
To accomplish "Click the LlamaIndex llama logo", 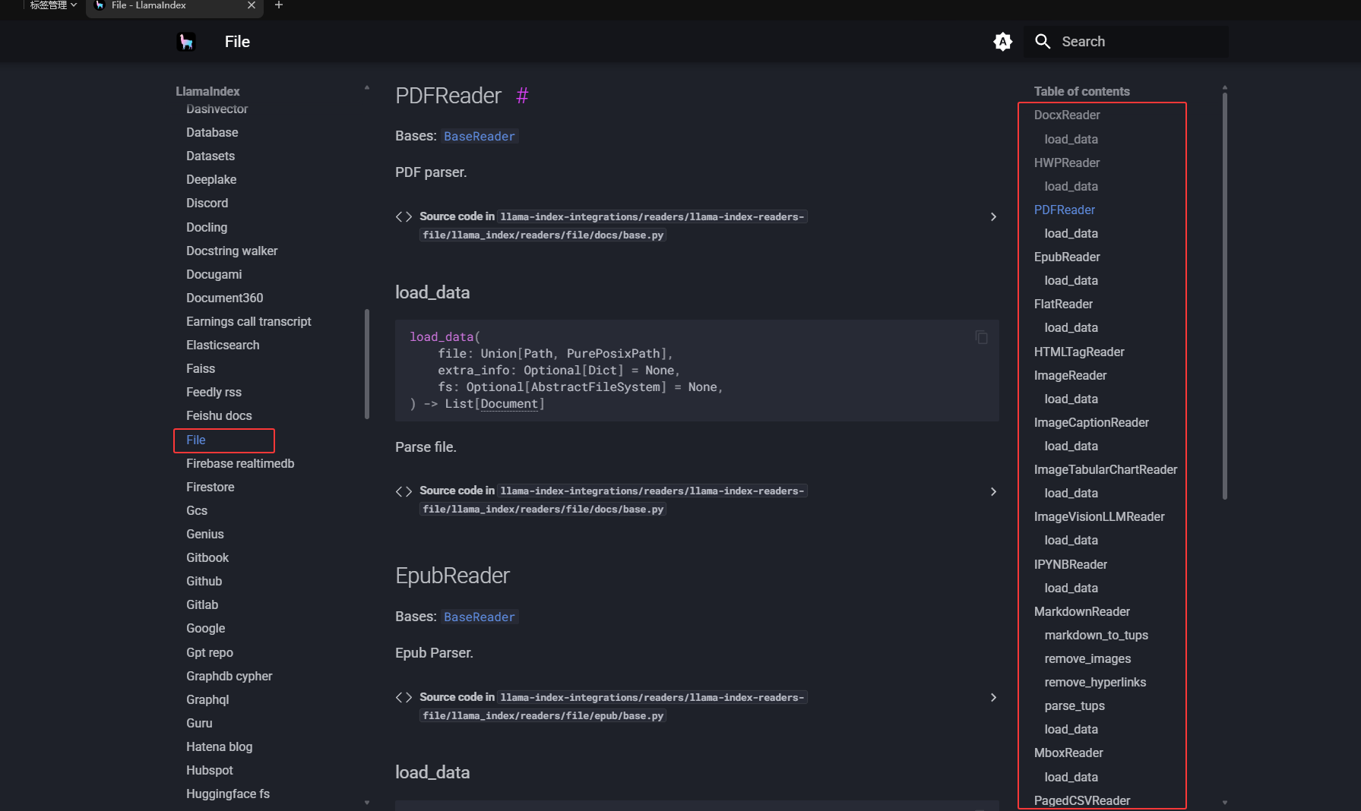I will pyautogui.click(x=186, y=42).
